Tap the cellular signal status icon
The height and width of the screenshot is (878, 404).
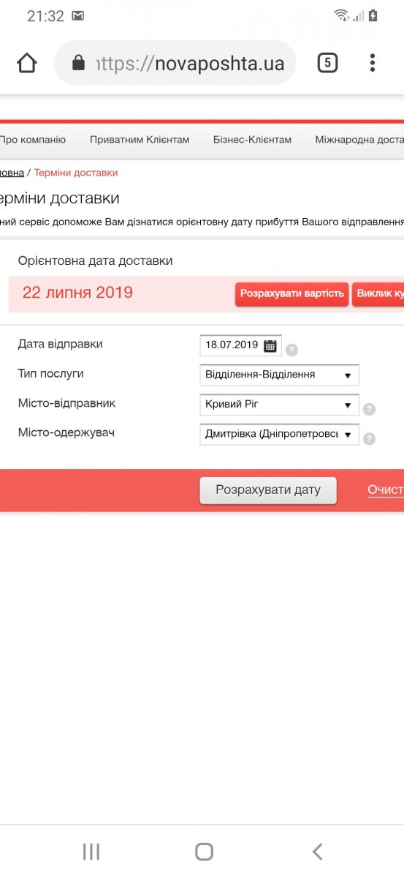pyautogui.click(x=358, y=16)
